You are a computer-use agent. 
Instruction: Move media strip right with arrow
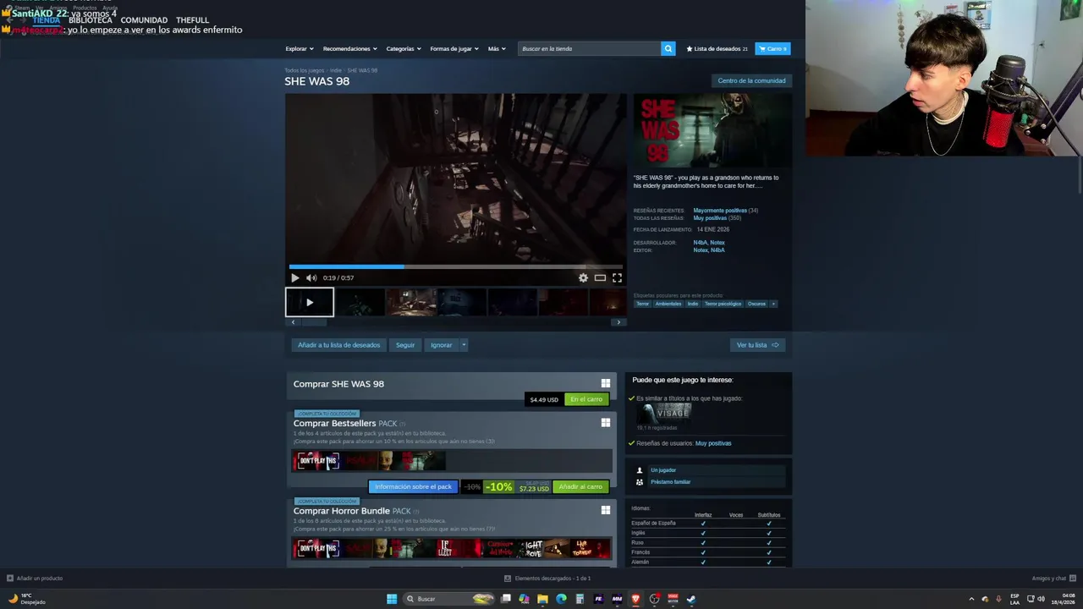click(618, 322)
